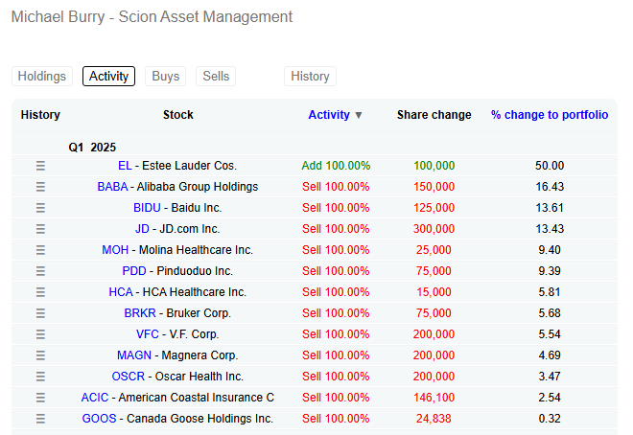Click the '100,000' share change value

(x=434, y=166)
